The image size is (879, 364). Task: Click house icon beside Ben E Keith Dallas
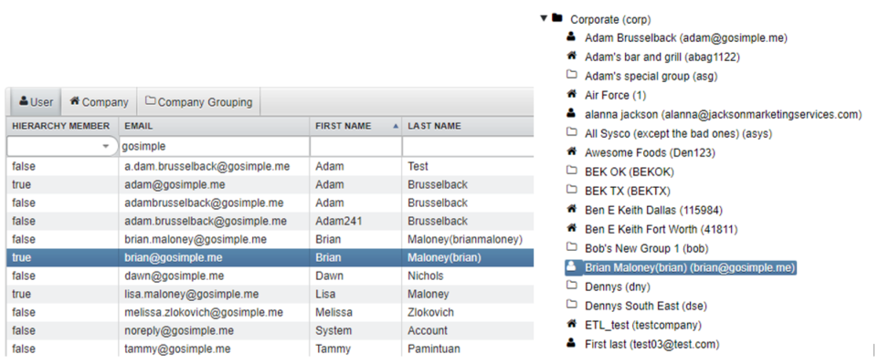[571, 210]
